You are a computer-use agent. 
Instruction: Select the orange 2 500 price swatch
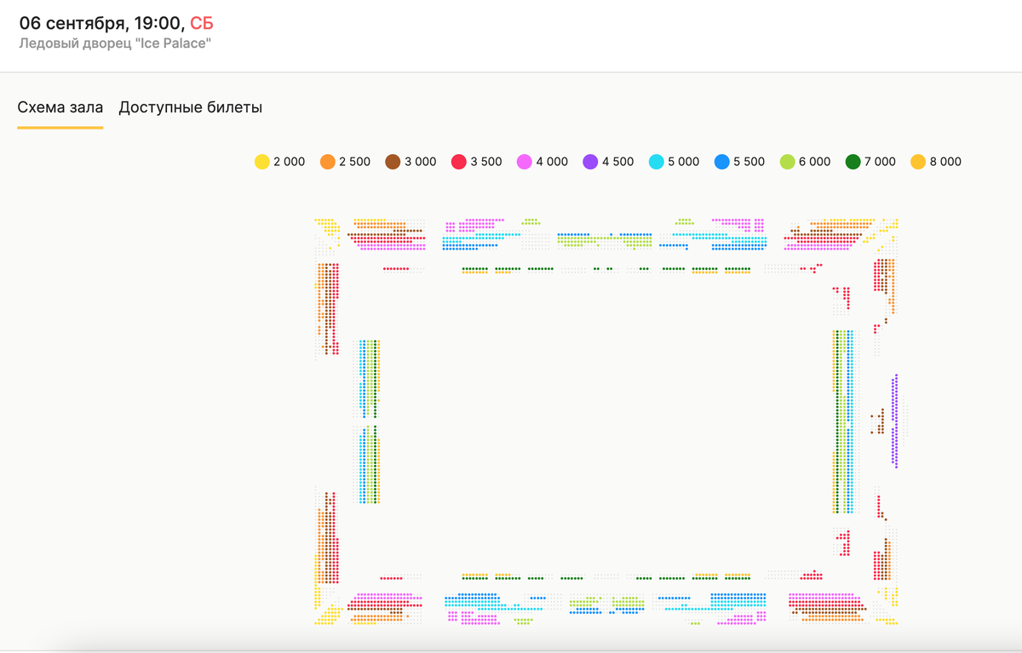(328, 162)
